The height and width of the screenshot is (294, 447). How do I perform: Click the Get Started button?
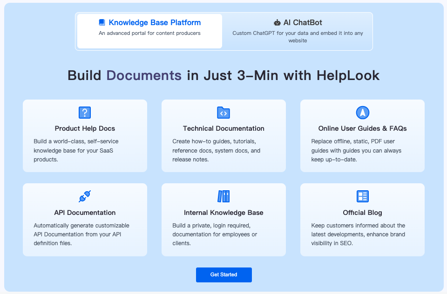[x=223, y=274]
